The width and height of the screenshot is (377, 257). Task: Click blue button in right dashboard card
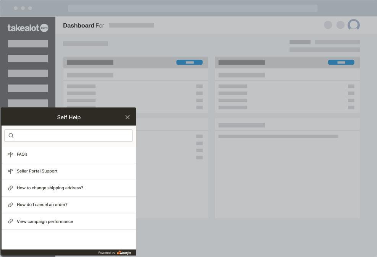point(341,62)
